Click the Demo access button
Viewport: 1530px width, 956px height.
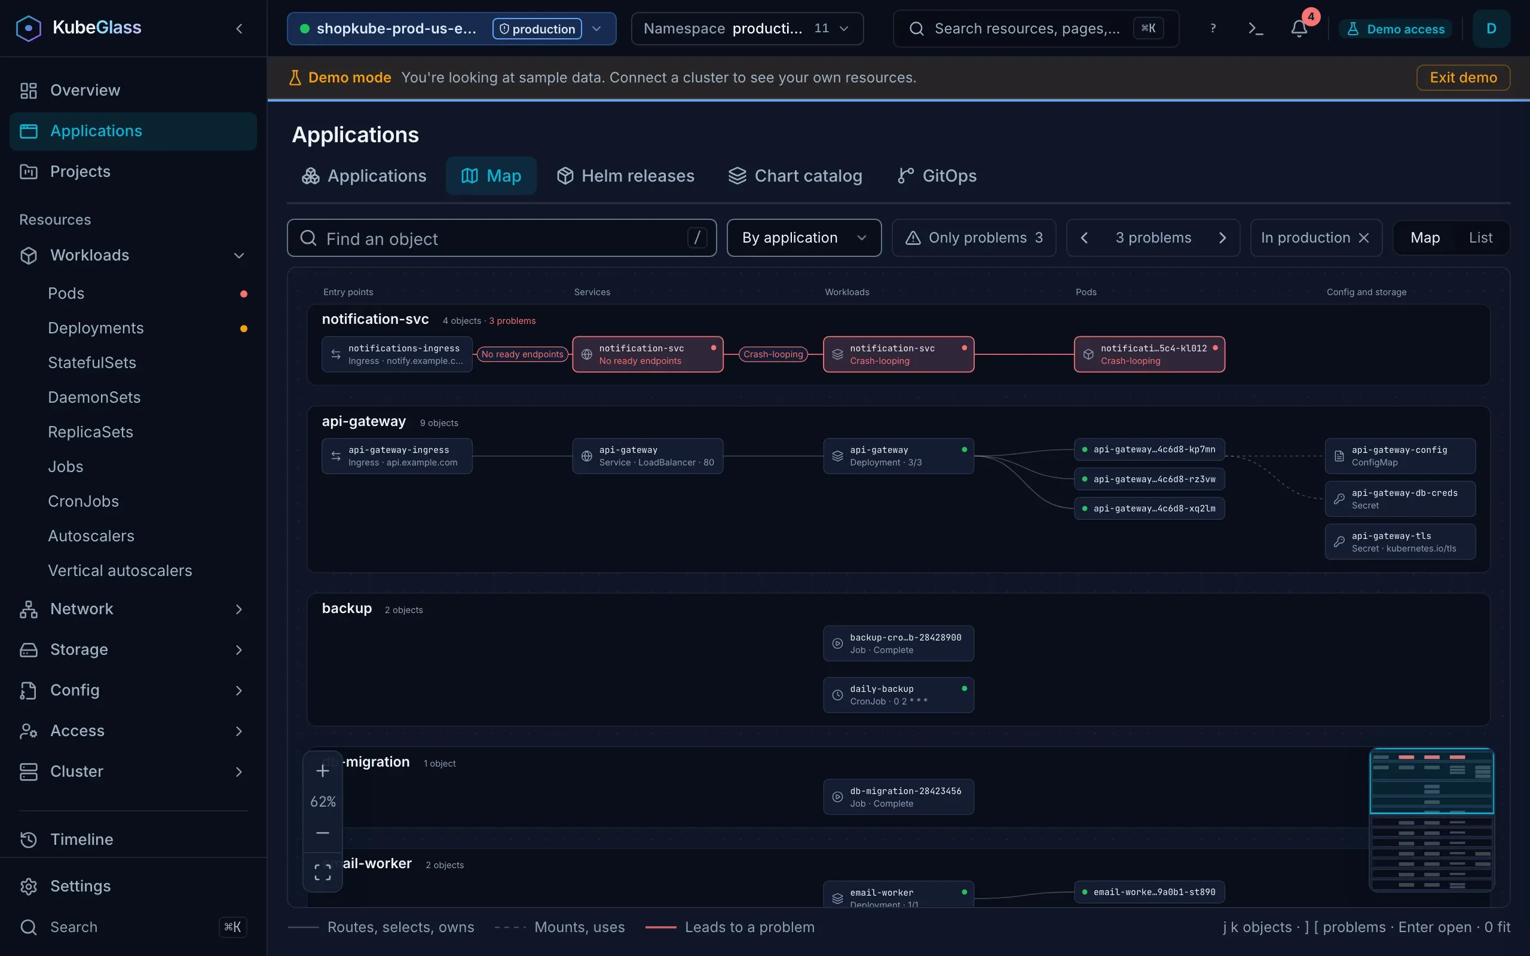coord(1396,29)
